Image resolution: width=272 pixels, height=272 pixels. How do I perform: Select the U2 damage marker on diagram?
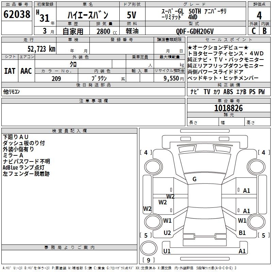[167, 233]
